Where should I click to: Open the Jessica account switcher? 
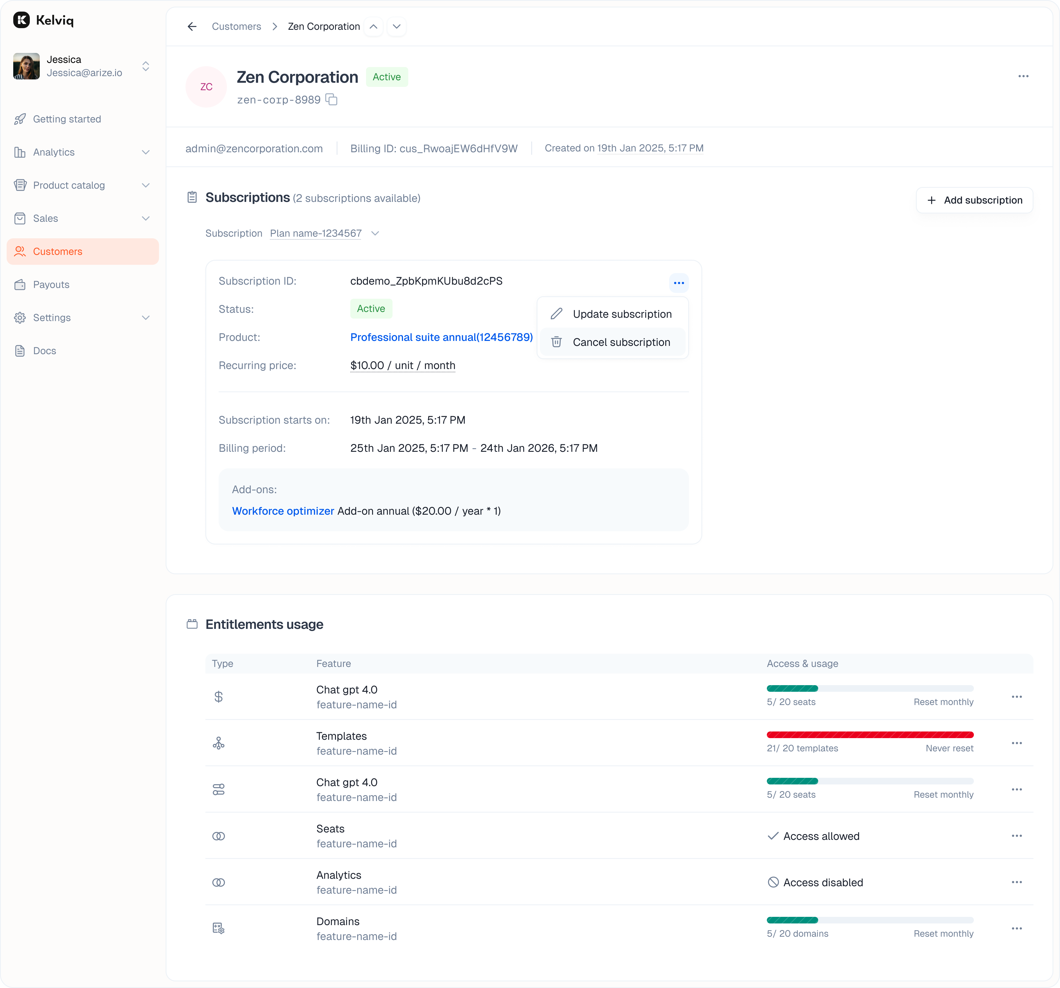click(x=145, y=66)
